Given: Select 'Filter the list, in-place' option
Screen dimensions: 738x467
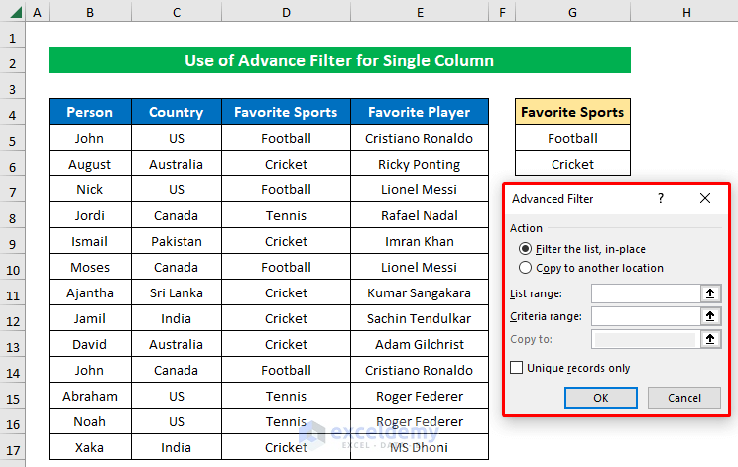Looking at the screenshot, I should tap(526, 249).
